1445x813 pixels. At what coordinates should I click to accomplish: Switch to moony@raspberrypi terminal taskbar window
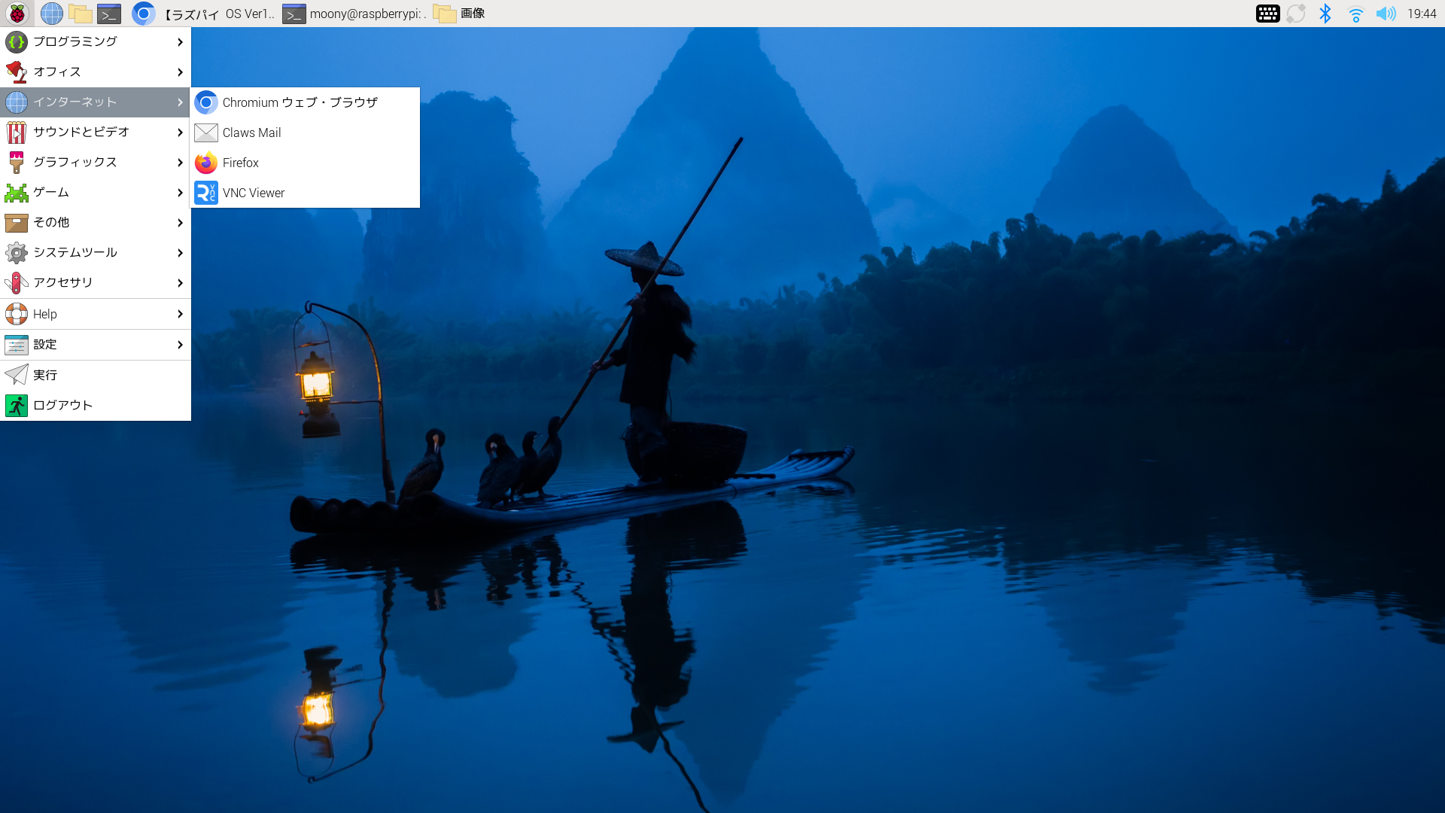[354, 14]
